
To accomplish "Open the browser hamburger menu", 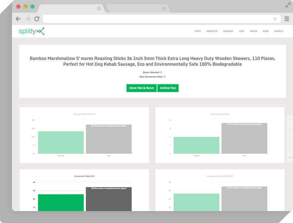I will point(286,19).
